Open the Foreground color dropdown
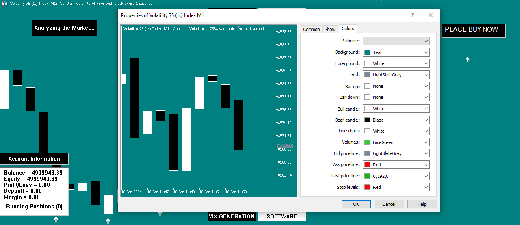 point(396,63)
